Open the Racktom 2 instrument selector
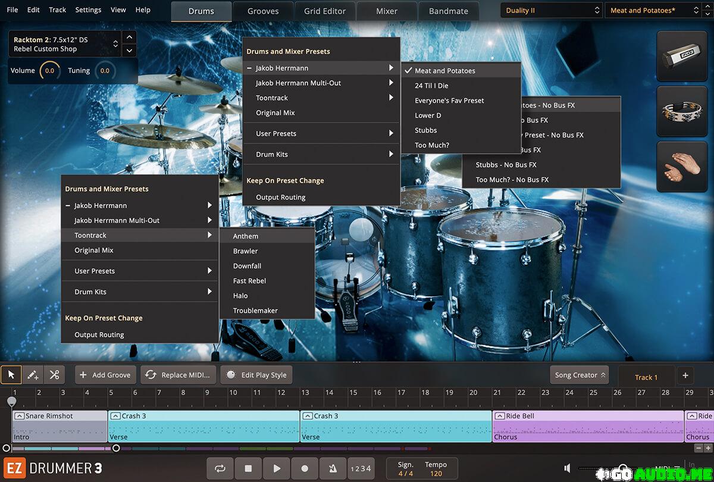Image resolution: width=714 pixels, height=482 pixels. click(64, 44)
